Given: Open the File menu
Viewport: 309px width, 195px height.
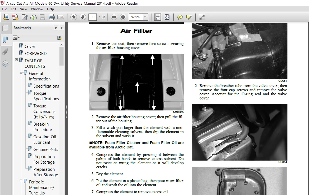Looking at the screenshot, I should [x=4, y=9].
